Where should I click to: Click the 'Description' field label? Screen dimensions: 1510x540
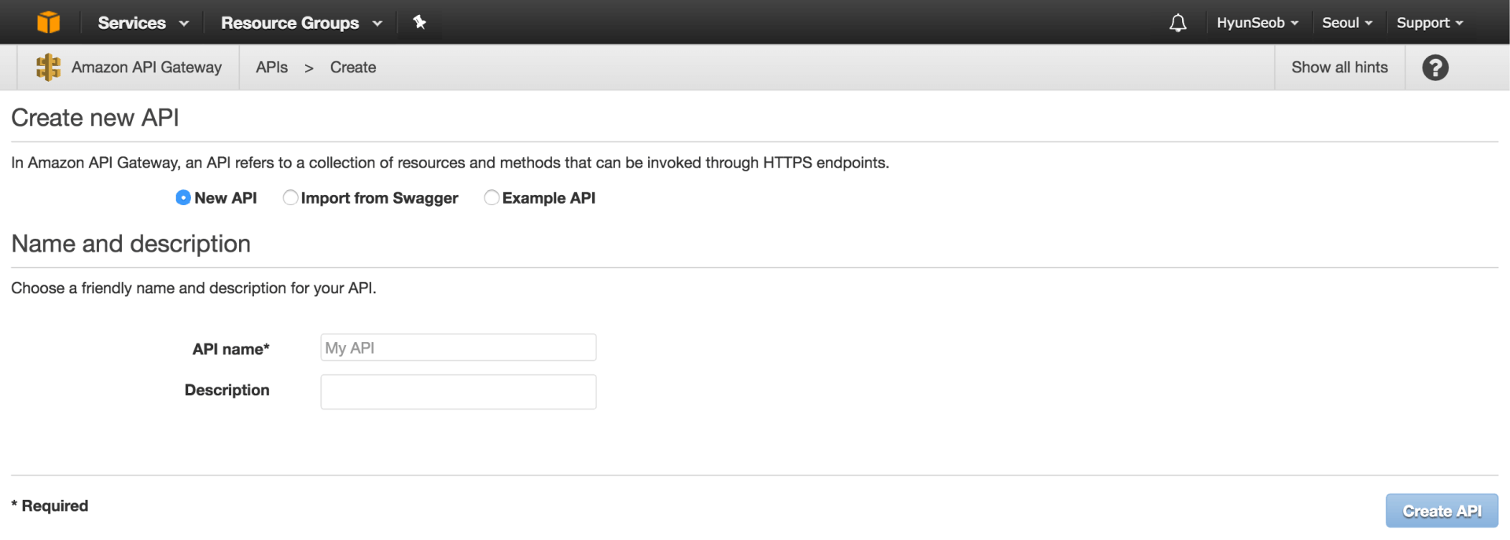pyautogui.click(x=226, y=390)
